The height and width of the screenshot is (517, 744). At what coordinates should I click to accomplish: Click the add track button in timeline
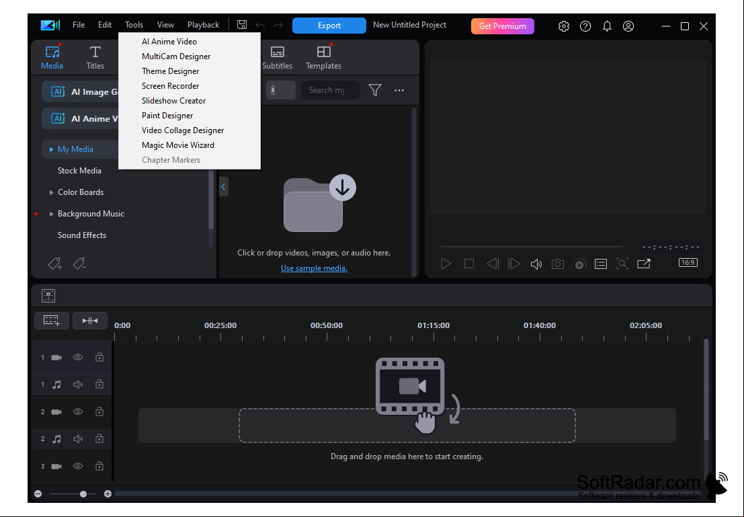52,321
